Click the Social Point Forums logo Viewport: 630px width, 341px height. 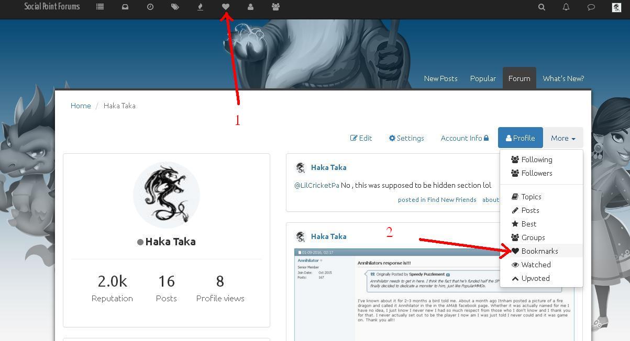[52, 7]
